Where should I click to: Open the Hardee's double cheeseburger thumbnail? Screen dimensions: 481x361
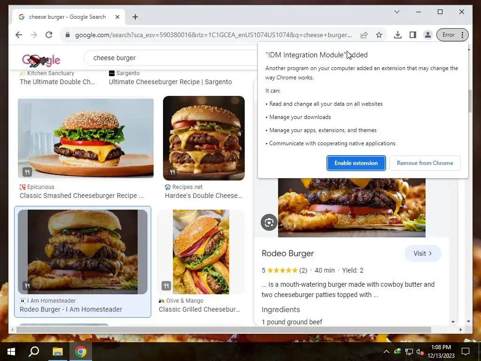pyautogui.click(x=204, y=138)
